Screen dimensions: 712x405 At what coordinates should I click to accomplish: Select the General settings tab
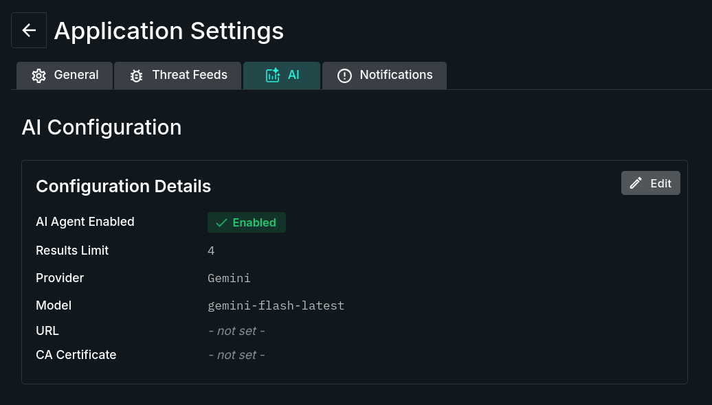(x=64, y=75)
